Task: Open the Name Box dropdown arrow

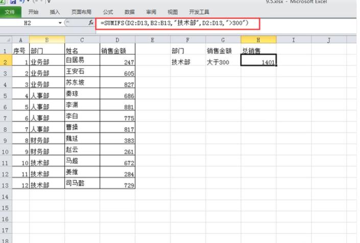Action: [x=60, y=23]
